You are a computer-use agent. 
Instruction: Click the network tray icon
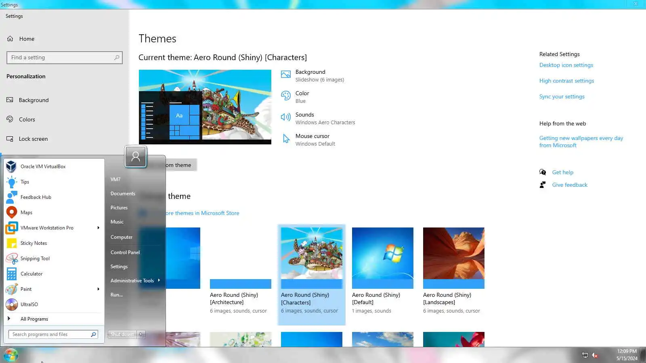point(585,355)
